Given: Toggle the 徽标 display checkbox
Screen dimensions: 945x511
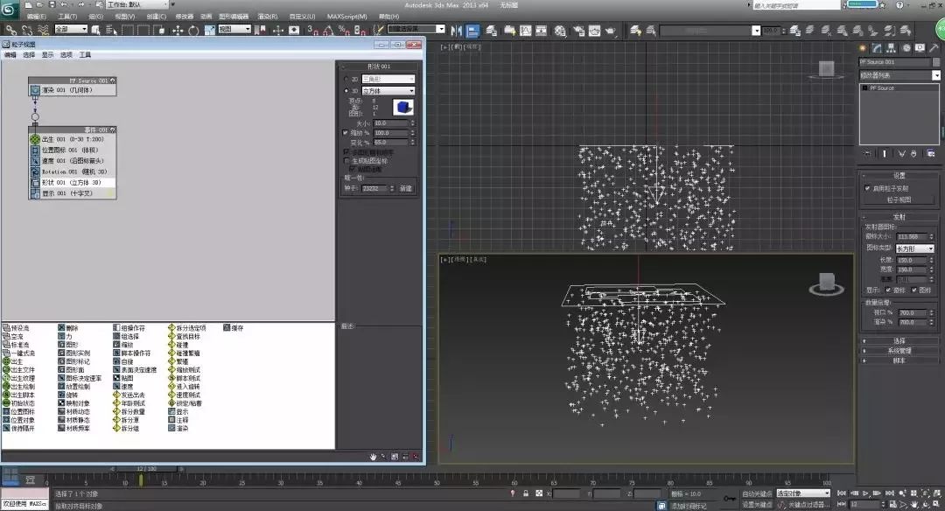Looking at the screenshot, I should [x=888, y=290].
